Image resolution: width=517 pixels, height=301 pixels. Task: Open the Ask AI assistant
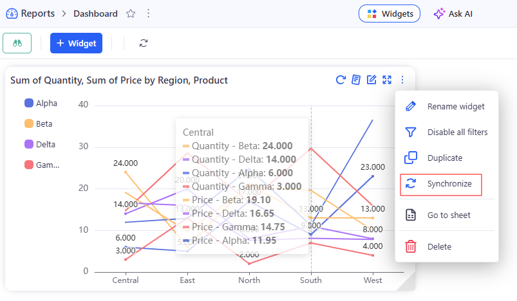click(453, 14)
